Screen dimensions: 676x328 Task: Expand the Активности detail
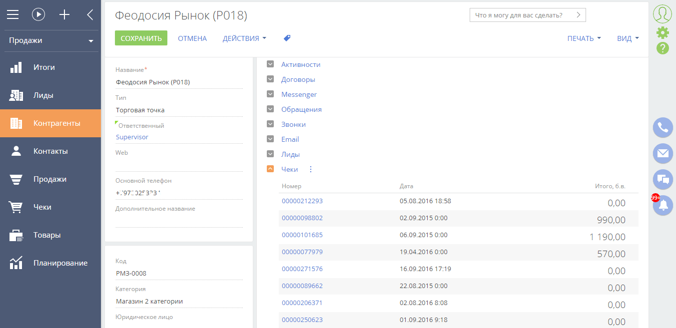coord(270,64)
